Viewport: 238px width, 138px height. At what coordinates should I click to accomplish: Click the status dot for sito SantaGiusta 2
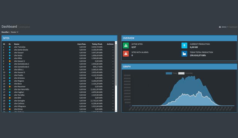[10, 64]
